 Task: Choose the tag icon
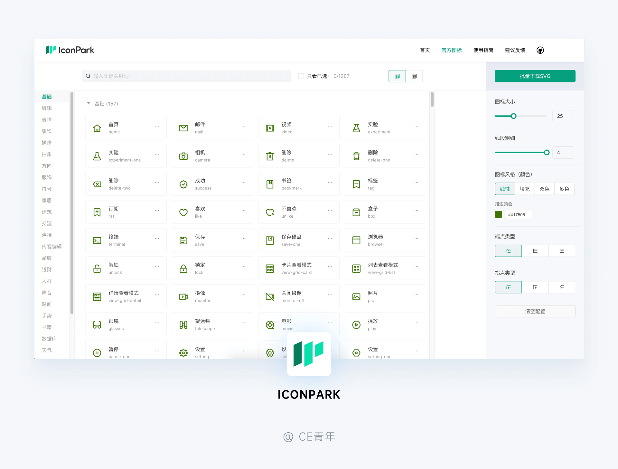(356, 184)
